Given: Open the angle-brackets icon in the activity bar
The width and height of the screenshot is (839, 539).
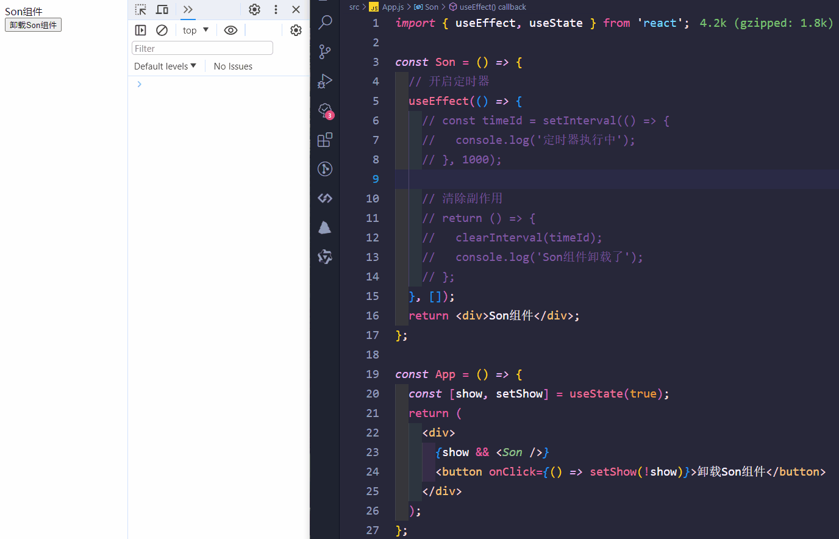Looking at the screenshot, I should [x=325, y=198].
